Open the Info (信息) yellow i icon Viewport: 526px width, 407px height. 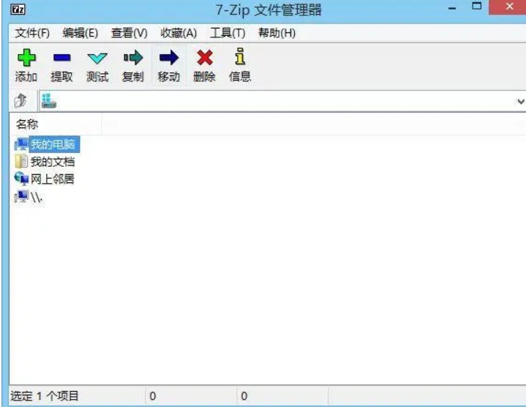(x=240, y=56)
